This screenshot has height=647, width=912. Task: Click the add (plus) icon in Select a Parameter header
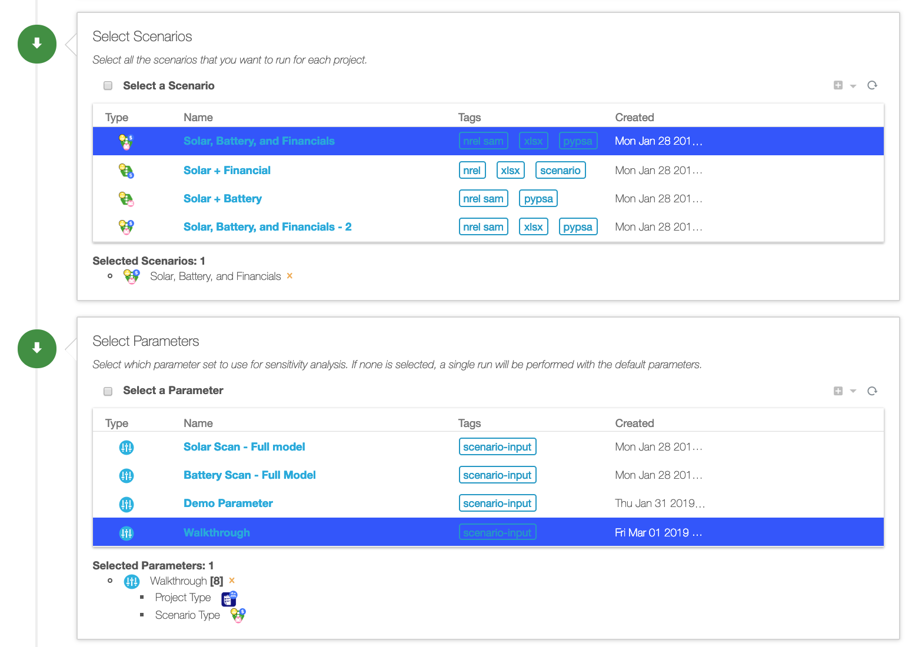click(838, 391)
